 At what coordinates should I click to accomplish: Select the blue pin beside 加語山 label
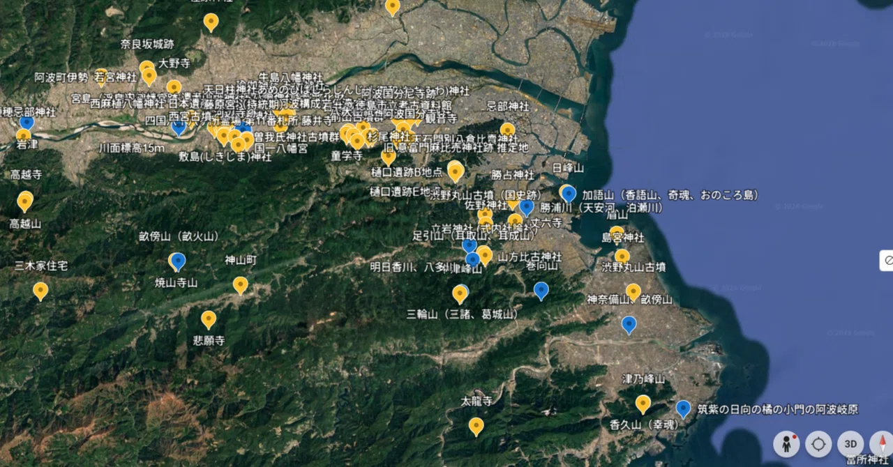pyautogui.click(x=569, y=194)
